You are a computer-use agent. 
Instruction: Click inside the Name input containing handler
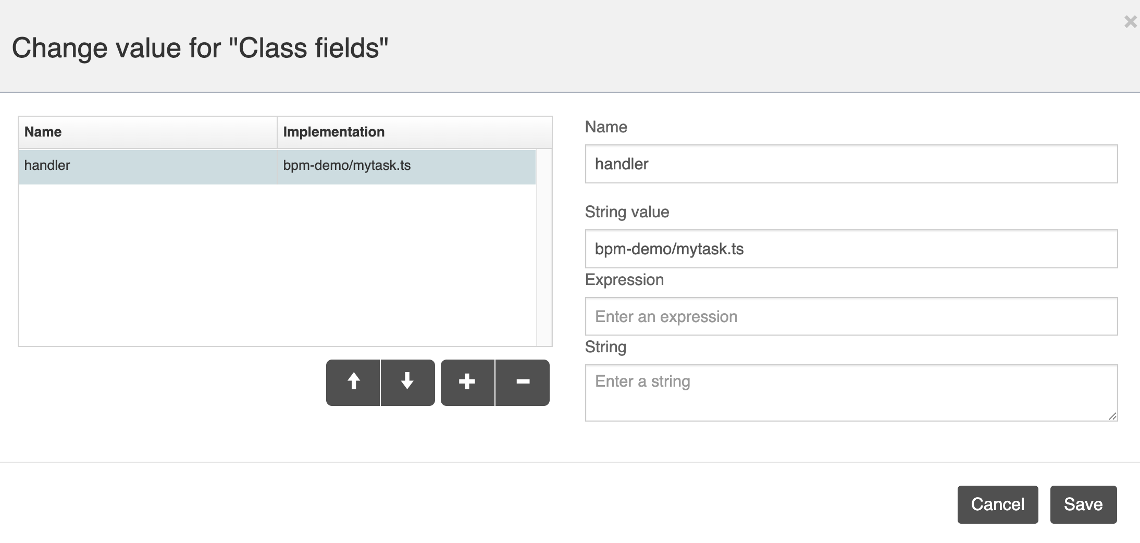point(849,165)
